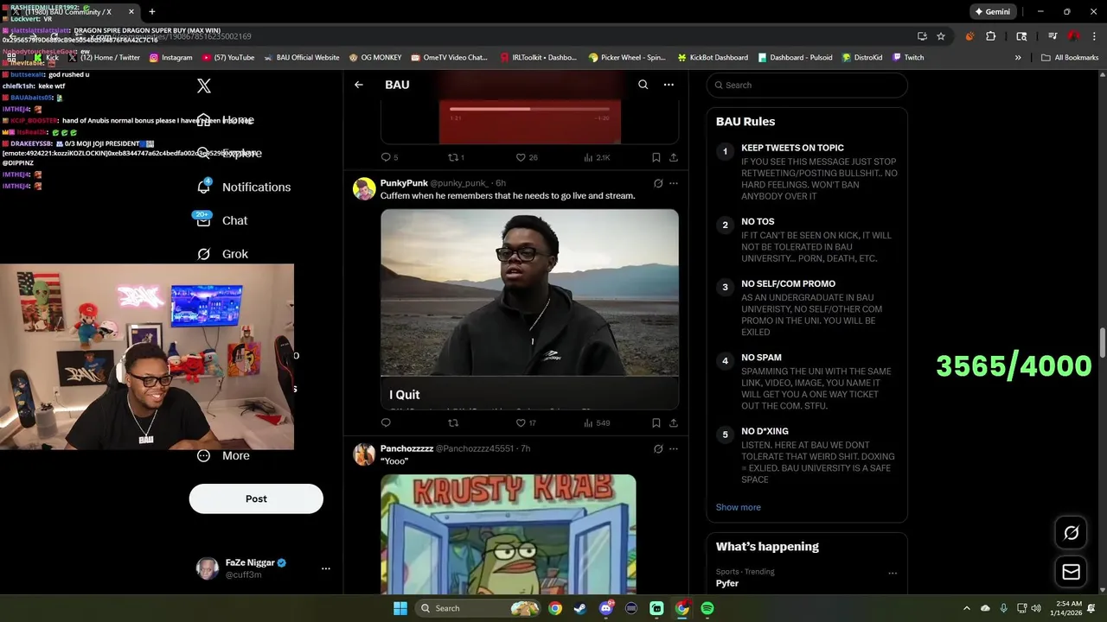Open the media control icon in Chrome toolbar
The image size is (1107, 622).
pos(1053,36)
